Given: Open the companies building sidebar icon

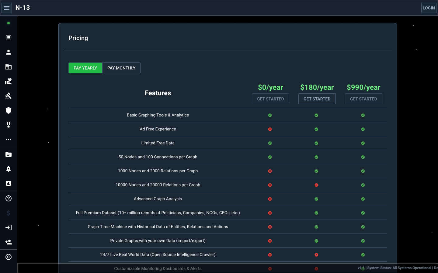Looking at the screenshot, I should (x=9, y=67).
